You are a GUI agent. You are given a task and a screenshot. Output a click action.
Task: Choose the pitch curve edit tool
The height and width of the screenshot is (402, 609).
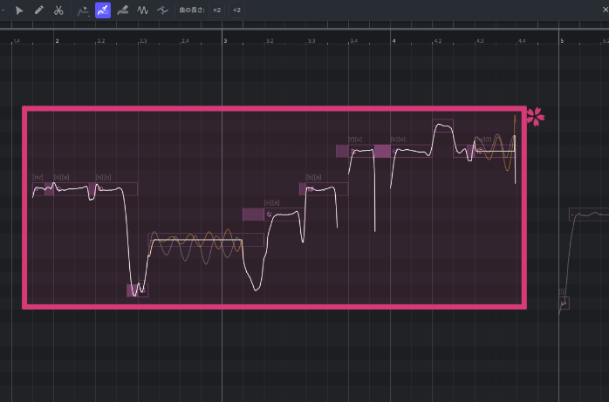click(x=84, y=10)
